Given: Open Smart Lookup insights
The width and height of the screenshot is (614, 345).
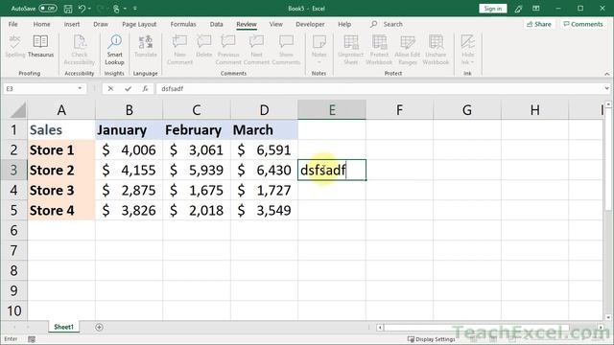Looking at the screenshot, I should (114, 49).
